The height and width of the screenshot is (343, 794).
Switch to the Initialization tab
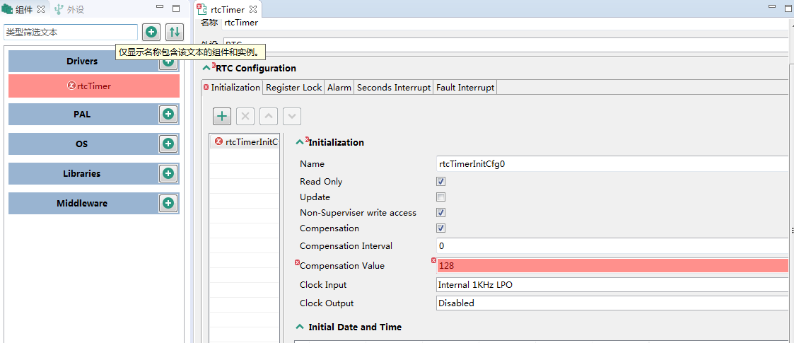tap(232, 88)
